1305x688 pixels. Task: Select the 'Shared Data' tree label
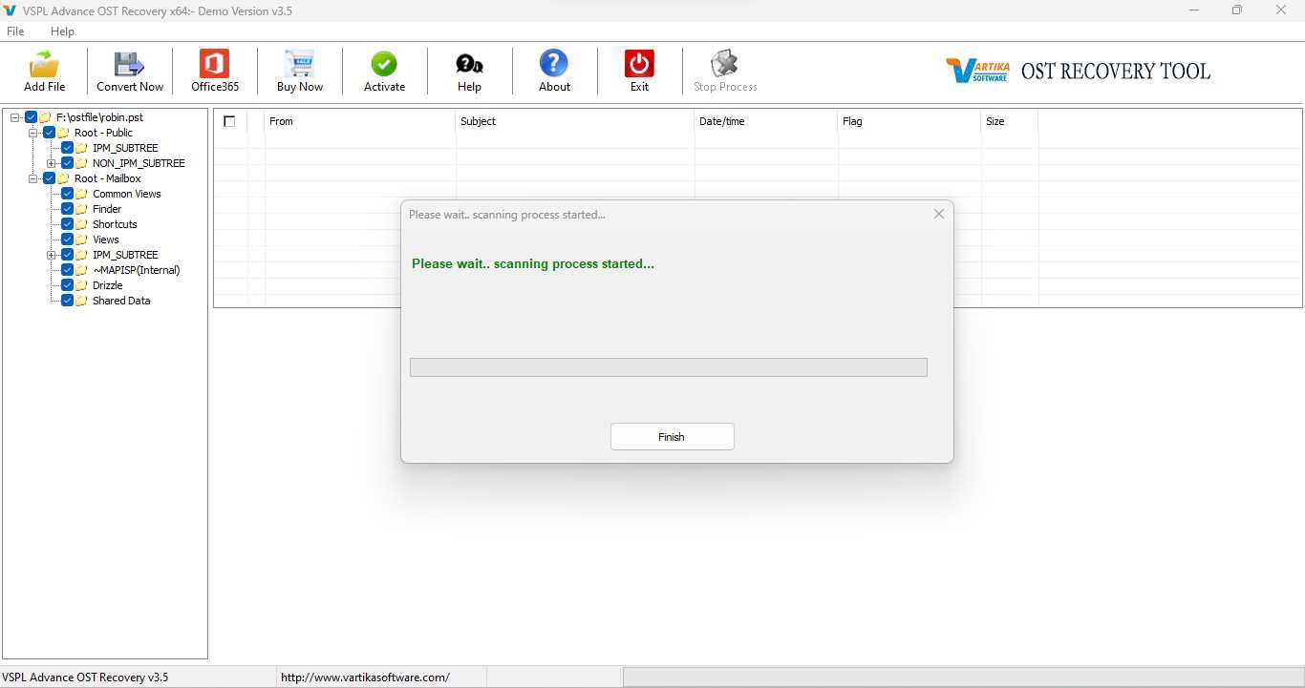tap(121, 301)
